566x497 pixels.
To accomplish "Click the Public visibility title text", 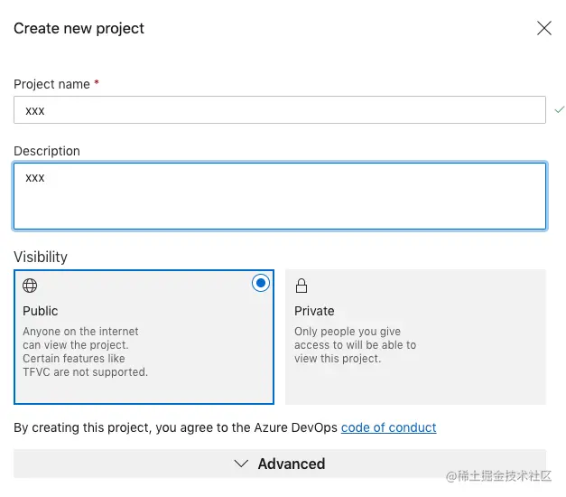I will [x=41, y=311].
